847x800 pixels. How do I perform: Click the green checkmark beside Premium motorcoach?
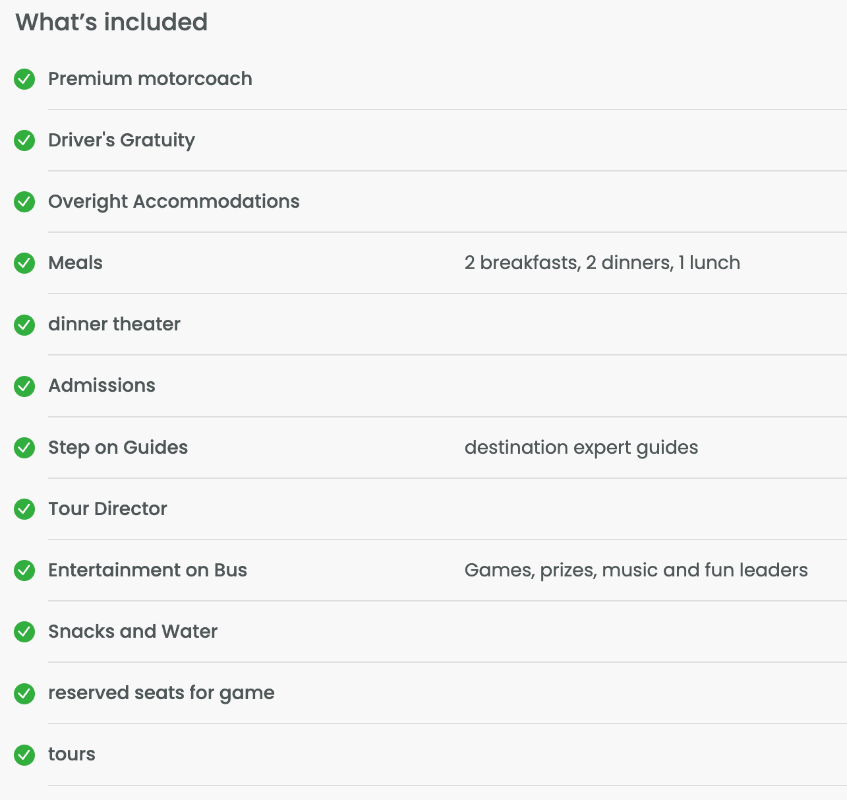pos(24,79)
